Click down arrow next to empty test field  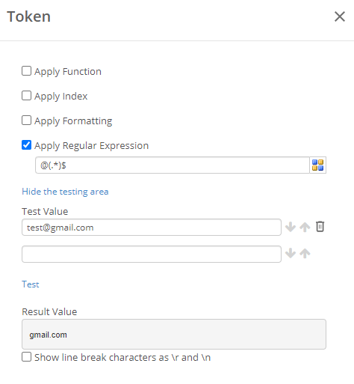(x=291, y=254)
